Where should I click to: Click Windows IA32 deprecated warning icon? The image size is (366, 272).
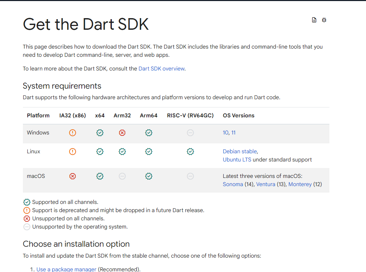[x=73, y=133]
